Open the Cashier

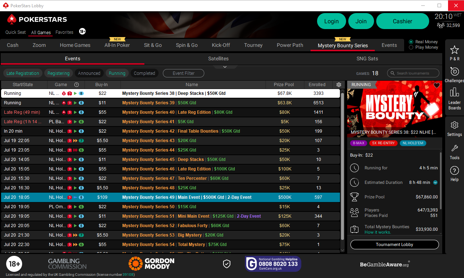(x=403, y=21)
